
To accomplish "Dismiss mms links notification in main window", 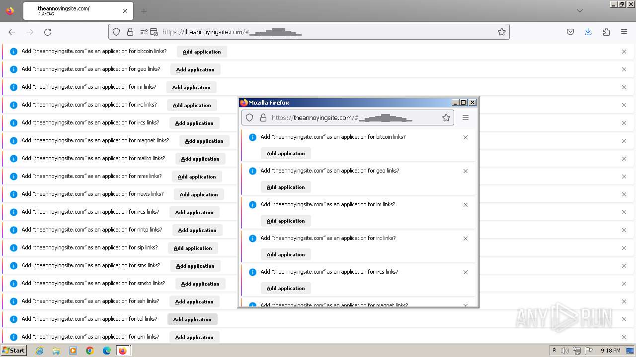I will point(624,177).
